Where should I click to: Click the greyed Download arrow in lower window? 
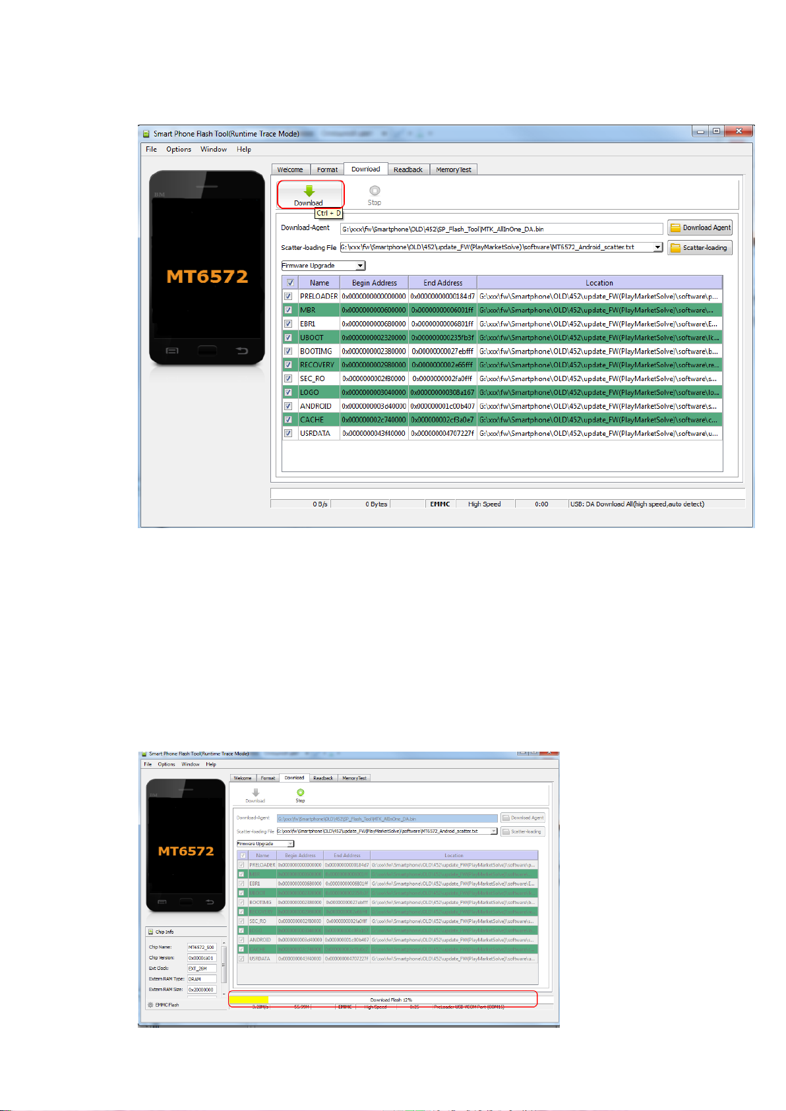point(255,793)
